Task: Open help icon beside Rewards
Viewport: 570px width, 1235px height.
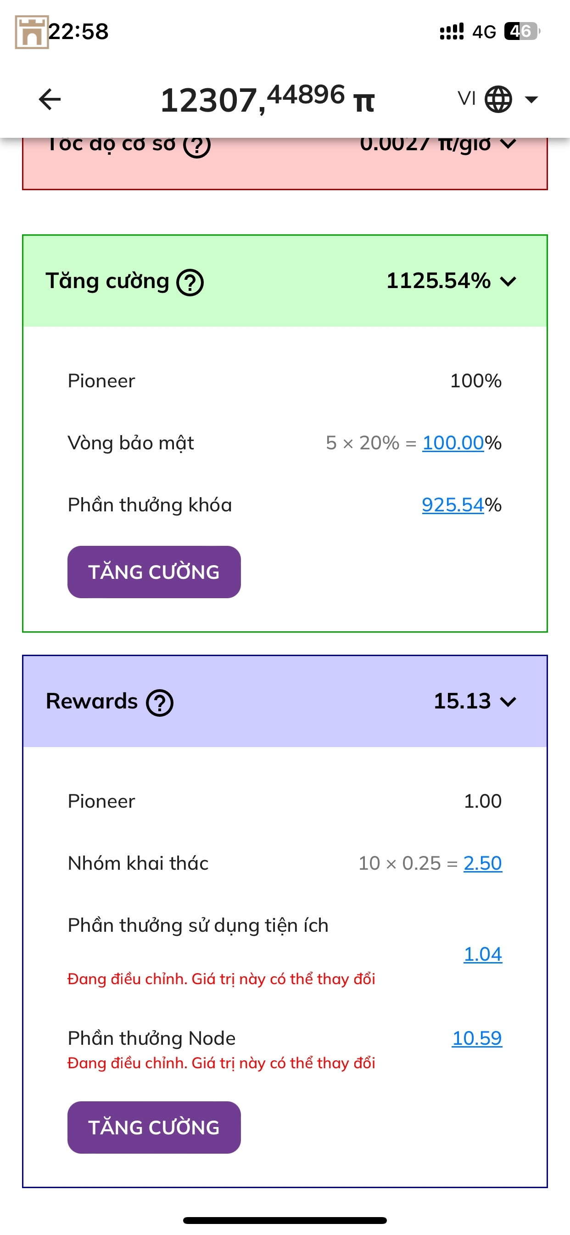Action: [160, 703]
